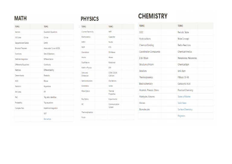
Task: Click the drag handle beside the Physics table
Action: pos(79,27)
